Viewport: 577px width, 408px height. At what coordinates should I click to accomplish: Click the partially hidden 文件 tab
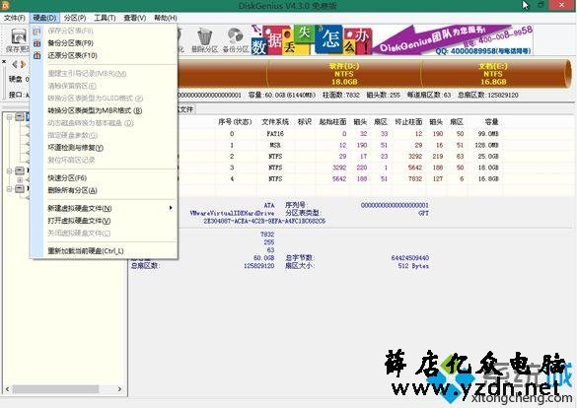click(x=186, y=109)
